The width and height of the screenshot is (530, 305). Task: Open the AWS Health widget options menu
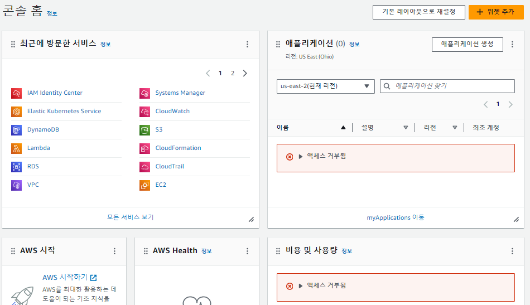click(x=247, y=251)
